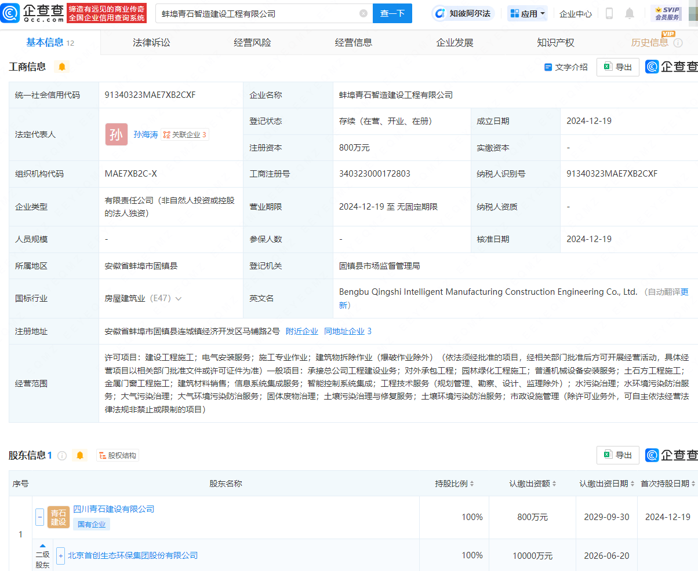This screenshot has height=571, width=698.
Task: Open 同地址企业 3 link
Action: tap(348, 331)
